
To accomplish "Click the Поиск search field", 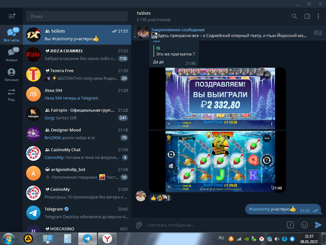I will tap(76, 16).
